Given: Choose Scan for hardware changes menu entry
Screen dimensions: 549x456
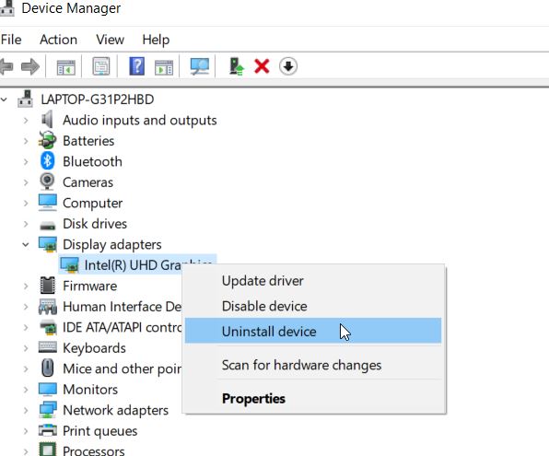Looking at the screenshot, I should click(x=313, y=365).
